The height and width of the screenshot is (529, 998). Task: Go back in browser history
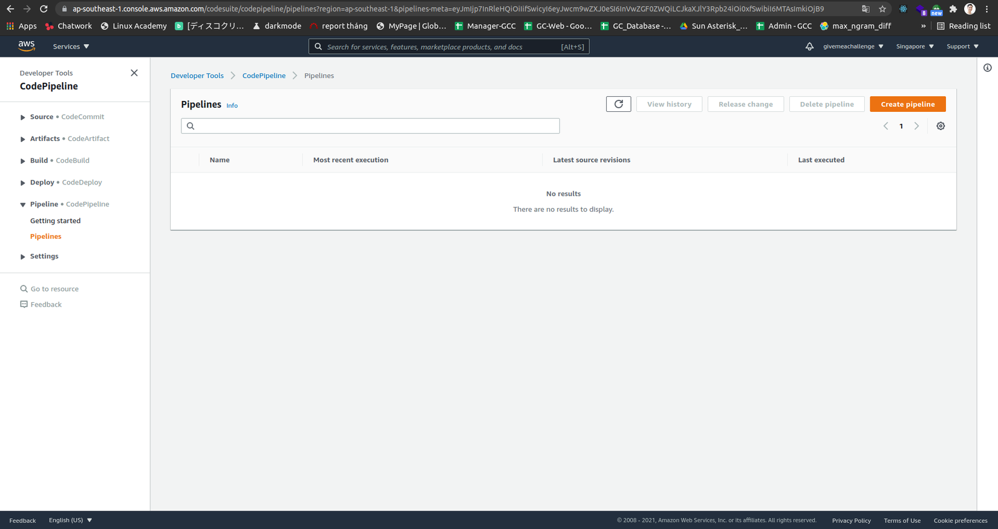[10, 9]
